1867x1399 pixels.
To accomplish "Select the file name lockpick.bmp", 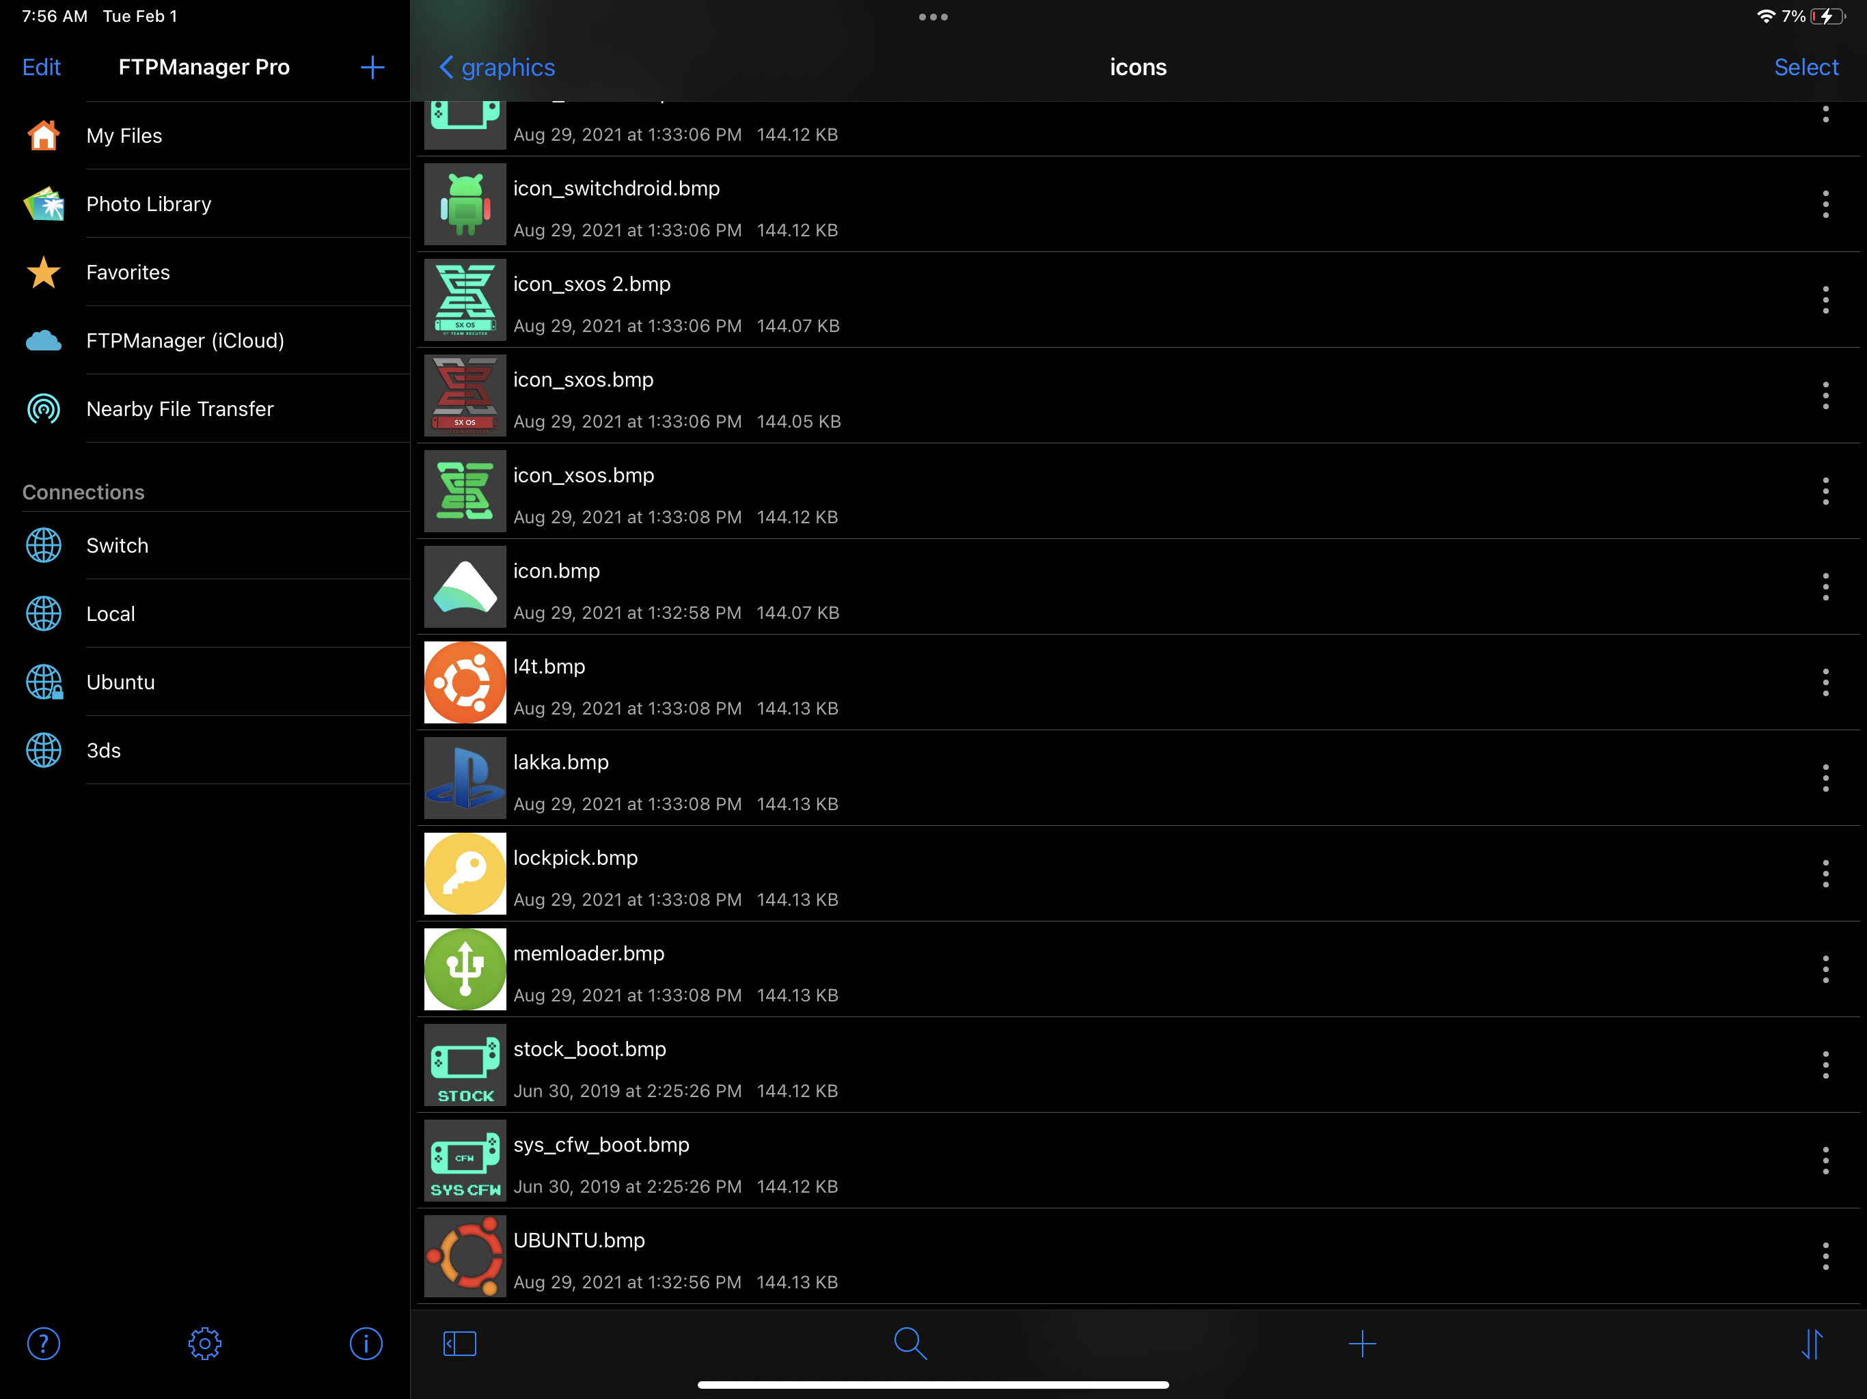I will 575,858.
